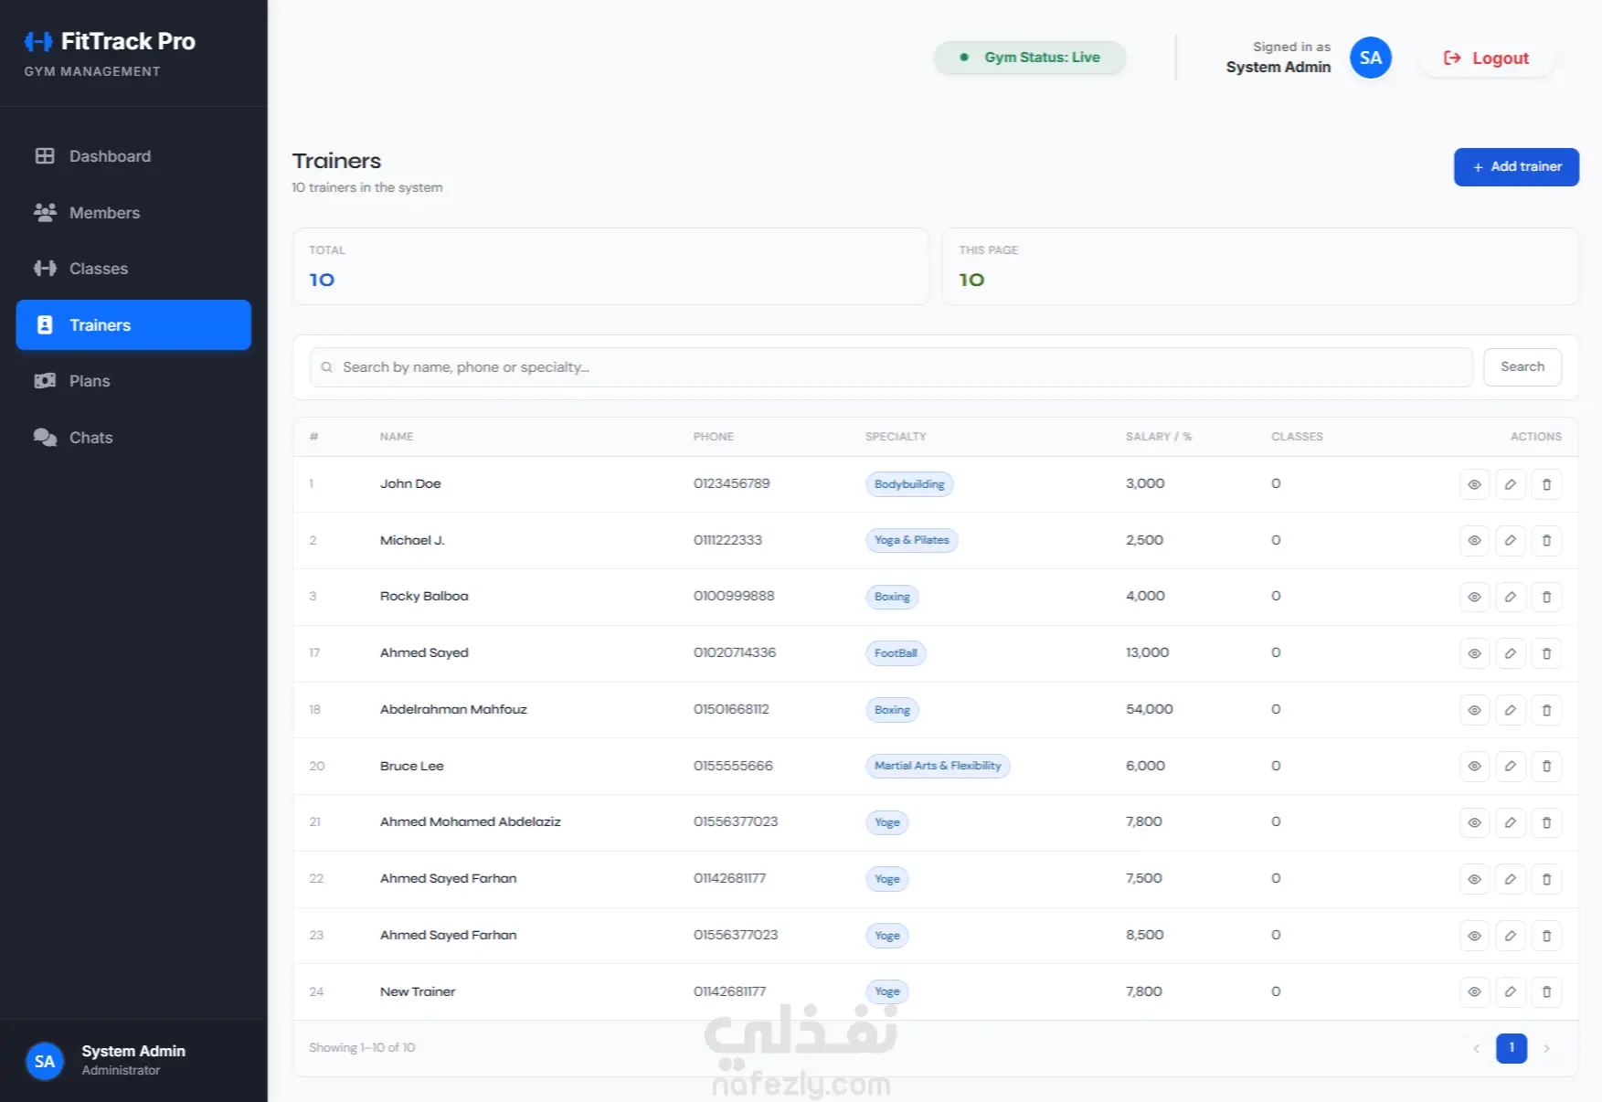Focus the trainer search input field
This screenshot has width=1602, height=1102.
point(891,367)
